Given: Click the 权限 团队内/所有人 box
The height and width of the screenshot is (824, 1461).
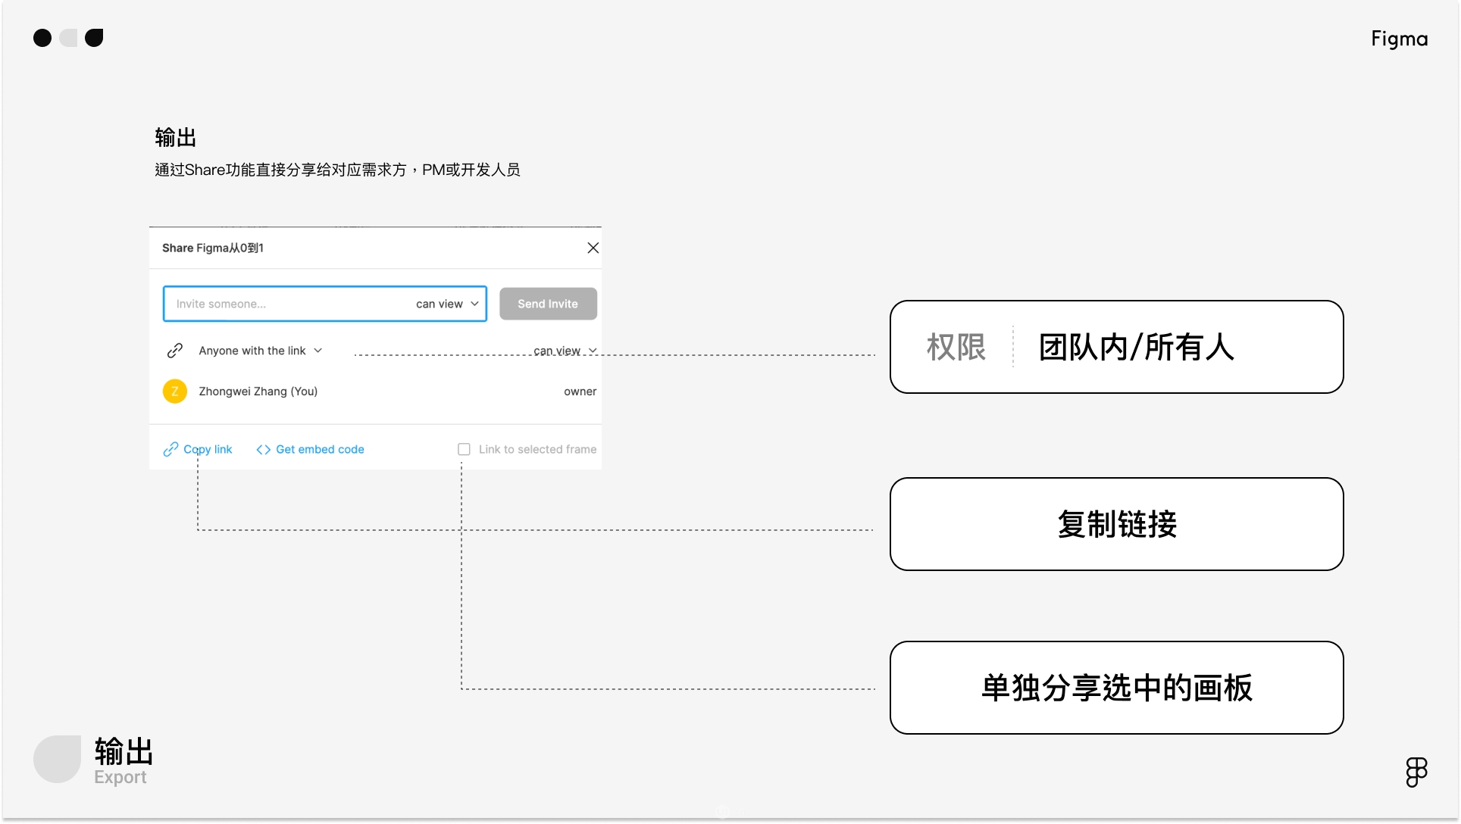Looking at the screenshot, I should coord(1117,347).
